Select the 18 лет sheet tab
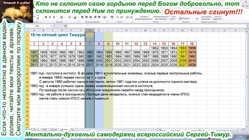The width and height of the screenshot is (249, 140). point(64,129)
